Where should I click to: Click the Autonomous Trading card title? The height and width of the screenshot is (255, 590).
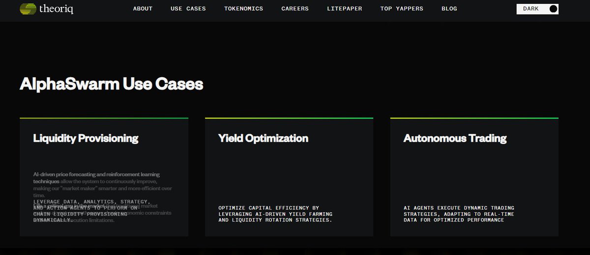pos(455,139)
